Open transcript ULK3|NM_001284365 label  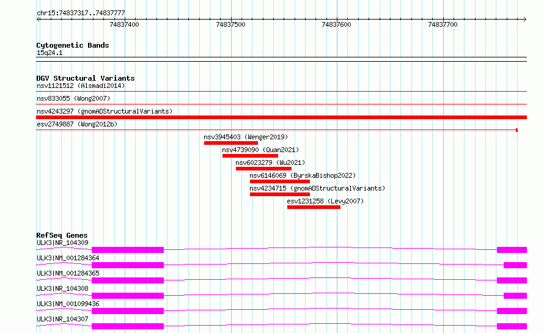68,273
